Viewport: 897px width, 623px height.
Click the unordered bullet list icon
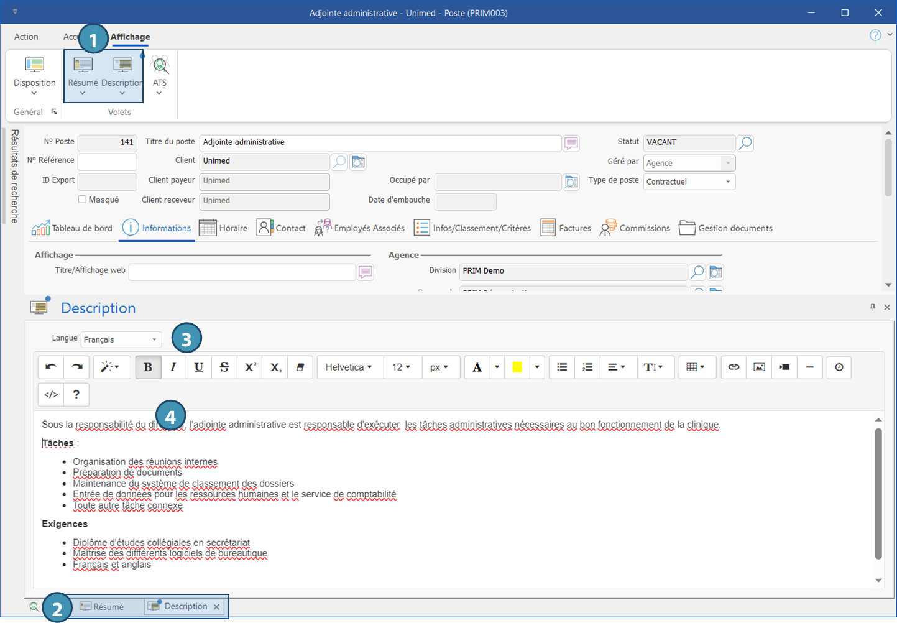coord(562,367)
